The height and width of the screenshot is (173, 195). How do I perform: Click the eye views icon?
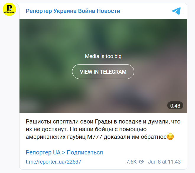(141, 162)
